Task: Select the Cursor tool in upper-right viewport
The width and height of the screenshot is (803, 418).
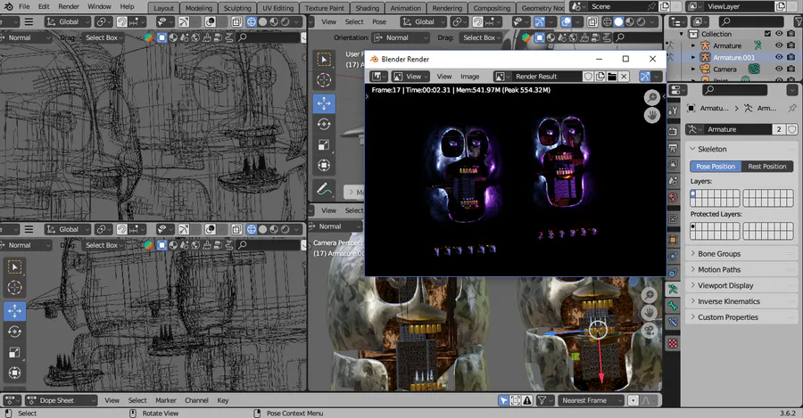Action: pyautogui.click(x=324, y=80)
